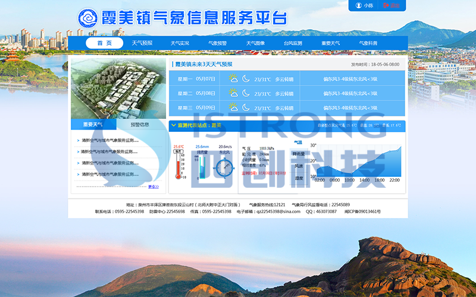
Task: Click the moon icon in the 05月07日 row
Action: click(246, 78)
